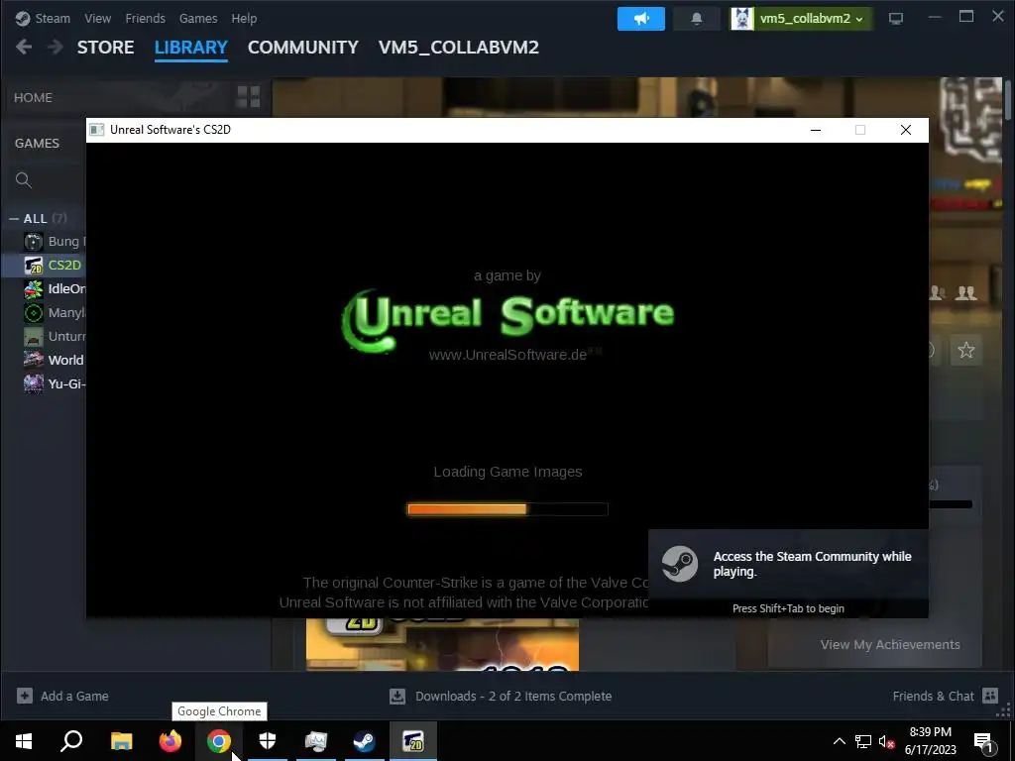Go forward with the Steam forward arrow
Screen dimensions: 1015x761
(x=56, y=48)
